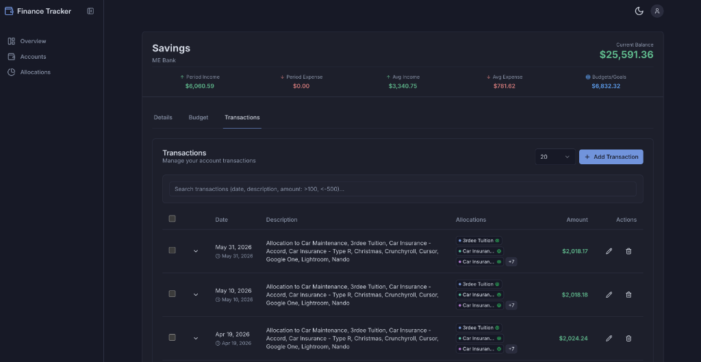Delete the May 10, 2026 transaction
701x362 pixels.
(628, 294)
